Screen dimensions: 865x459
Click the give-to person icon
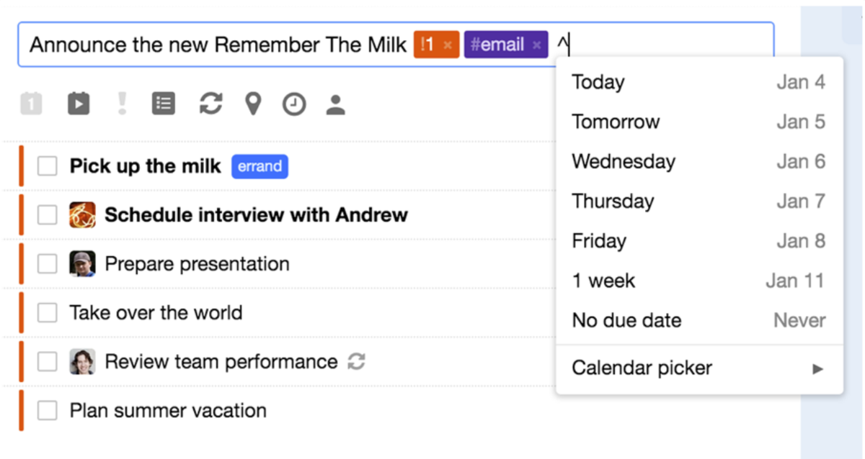point(335,105)
